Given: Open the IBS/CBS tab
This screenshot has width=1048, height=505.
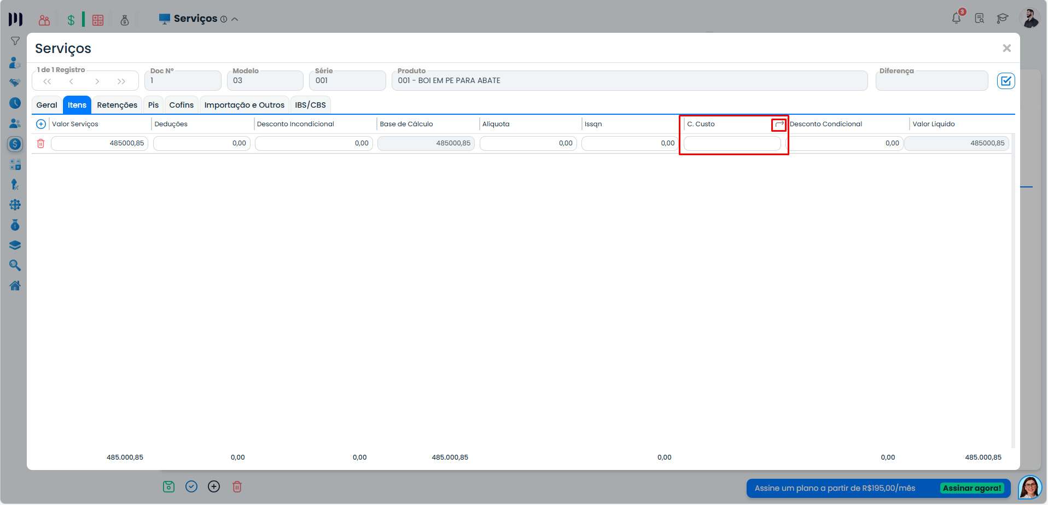Looking at the screenshot, I should click(310, 105).
